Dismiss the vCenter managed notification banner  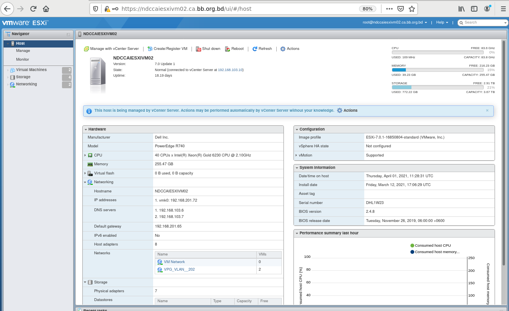487,111
